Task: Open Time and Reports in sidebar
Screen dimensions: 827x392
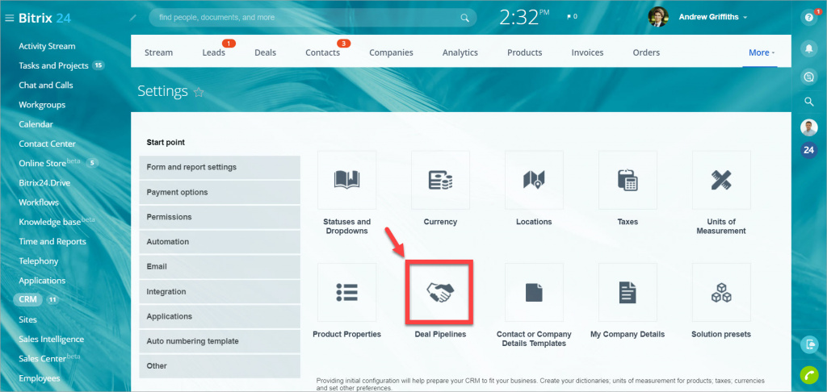Action: tap(52, 241)
